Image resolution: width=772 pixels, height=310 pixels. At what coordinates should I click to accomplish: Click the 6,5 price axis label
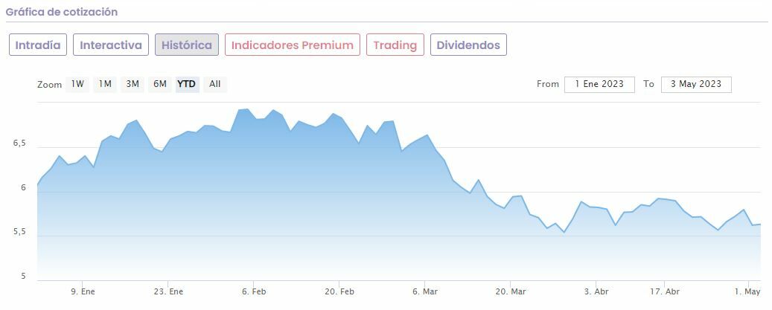pos(19,144)
